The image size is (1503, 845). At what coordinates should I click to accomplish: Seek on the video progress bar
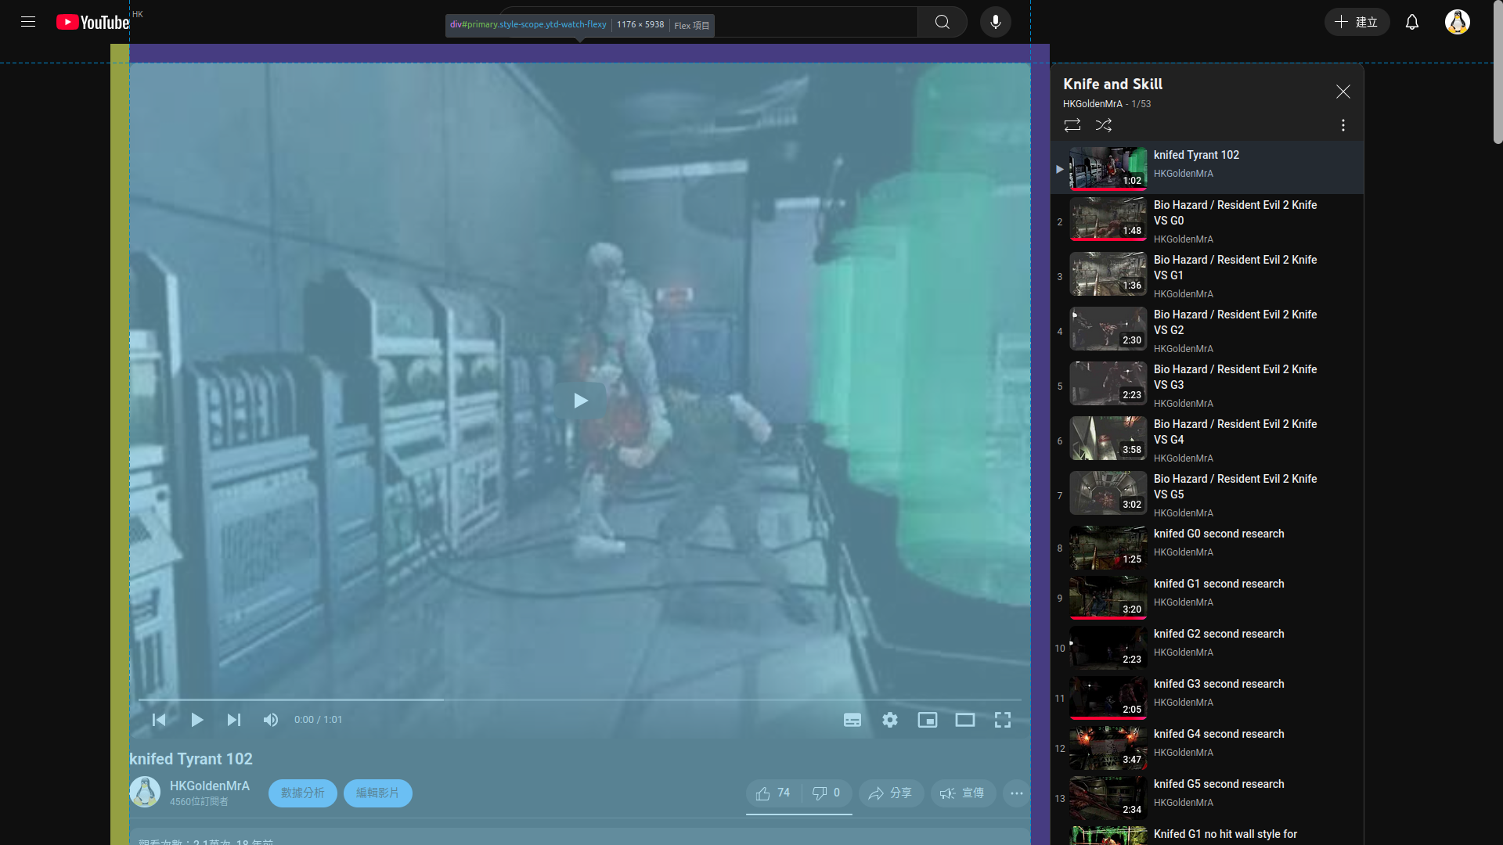pyautogui.click(x=580, y=699)
